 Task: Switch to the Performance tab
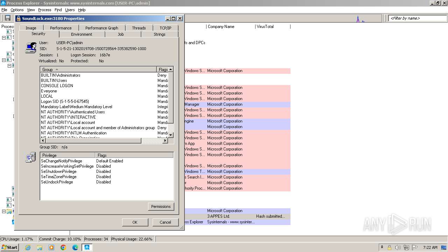61,28
